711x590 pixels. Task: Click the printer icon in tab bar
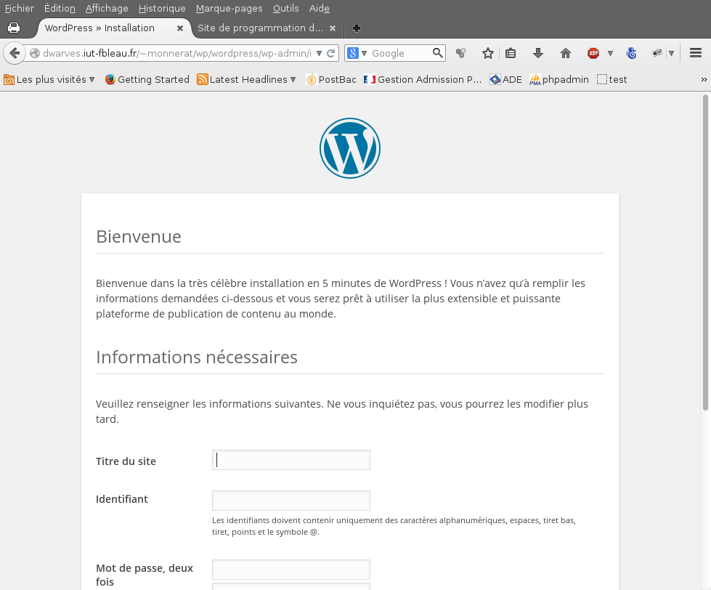coord(14,28)
